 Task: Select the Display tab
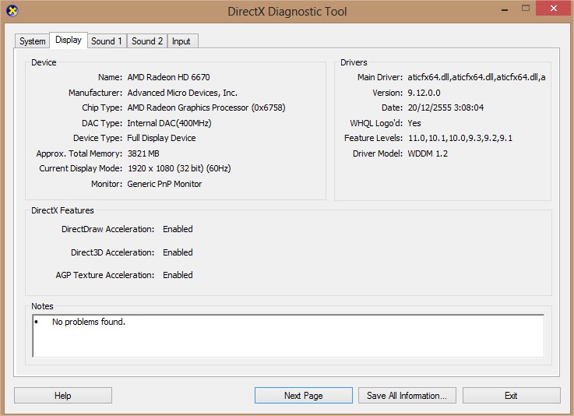[69, 40]
